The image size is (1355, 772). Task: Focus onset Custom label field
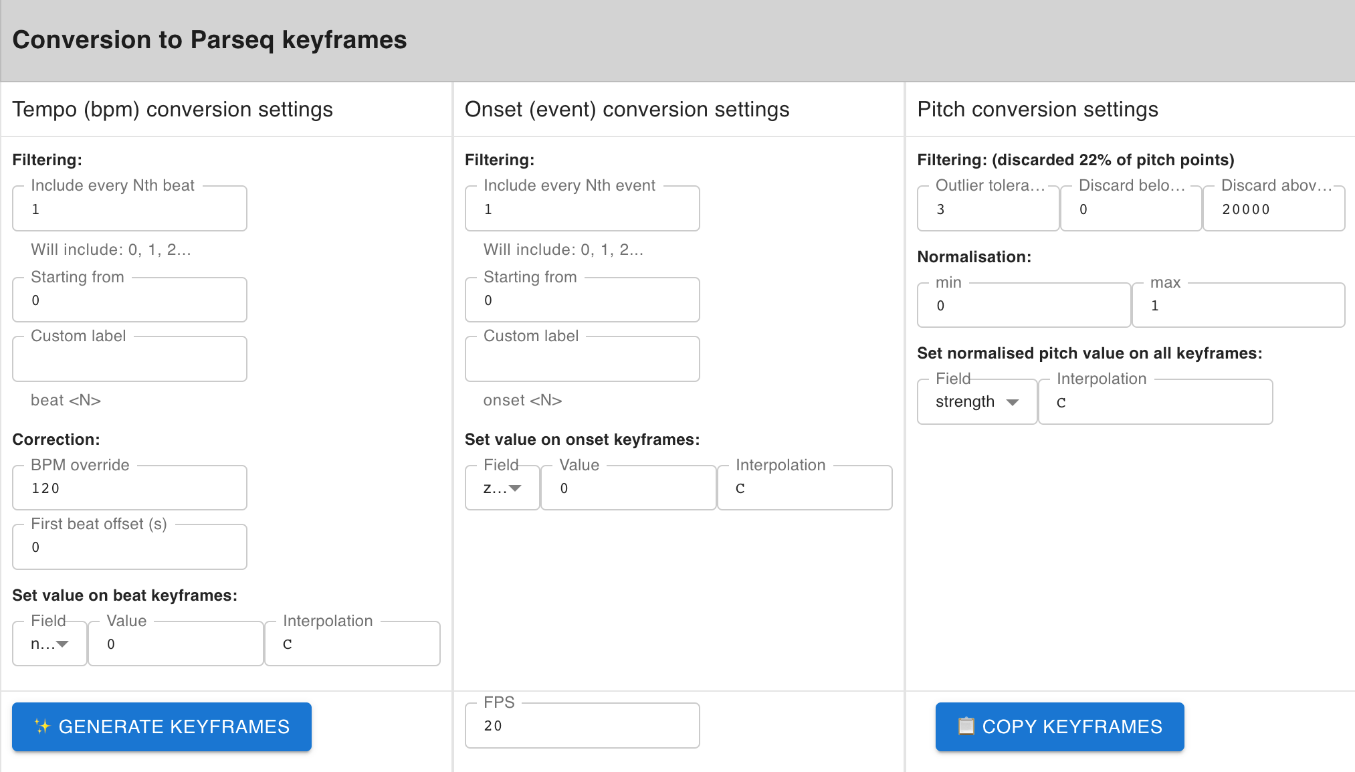pyautogui.click(x=583, y=359)
